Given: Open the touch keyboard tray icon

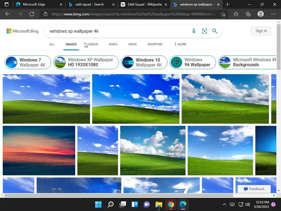Looking at the screenshot, I should [x=232, y=204].
